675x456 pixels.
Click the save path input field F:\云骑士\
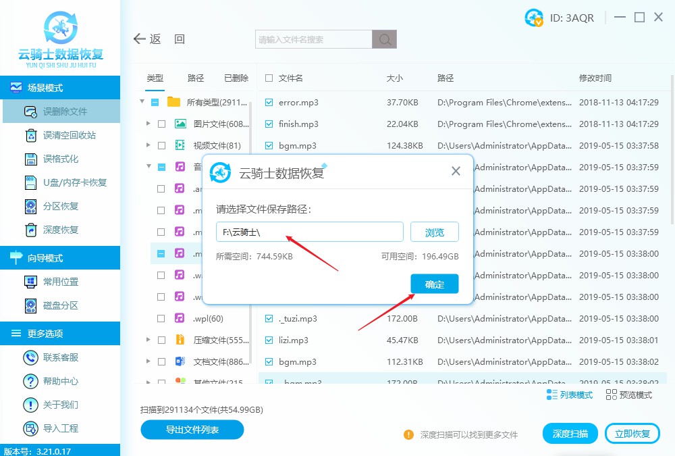coord(309,232)
